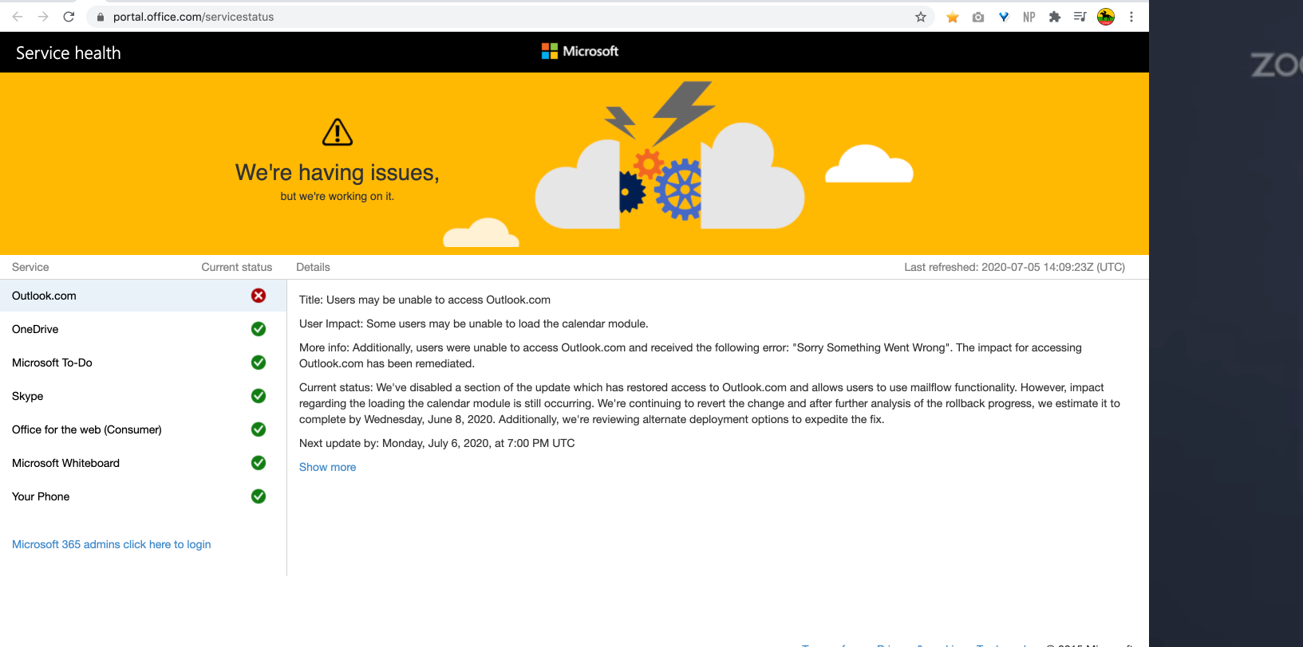Open the yellow star extension icon
Screen dimensions: 1303x647
point(953,17)
